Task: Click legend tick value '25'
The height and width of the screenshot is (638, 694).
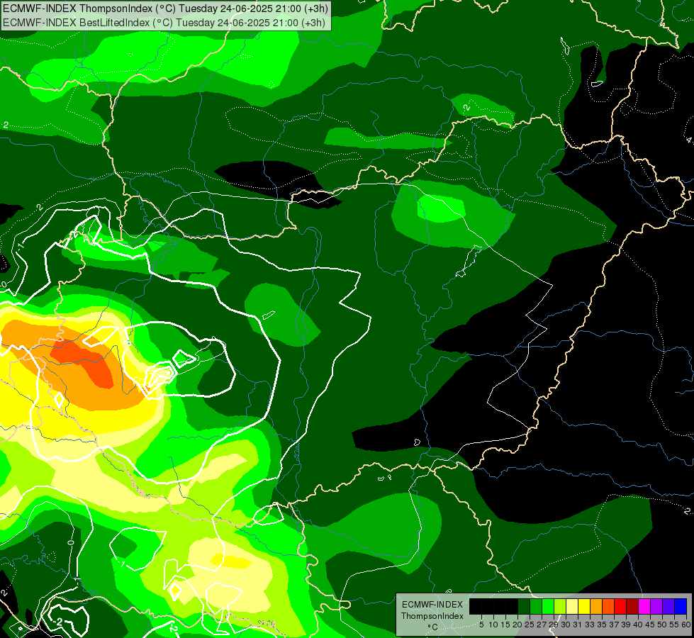Action: 530,625
